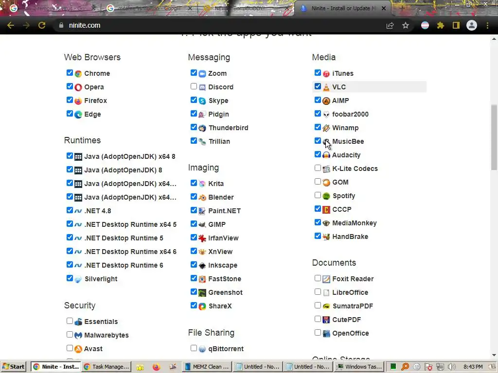Click the iTunes app icon

tap(326, 74)
